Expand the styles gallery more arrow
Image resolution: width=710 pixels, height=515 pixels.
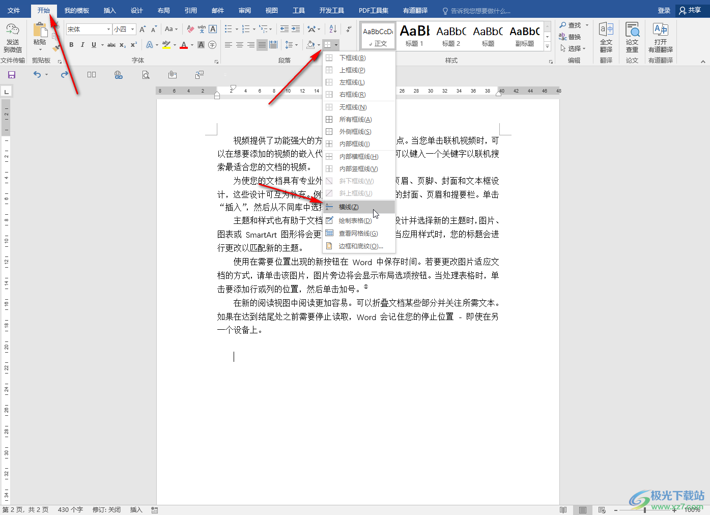(548, 47)
